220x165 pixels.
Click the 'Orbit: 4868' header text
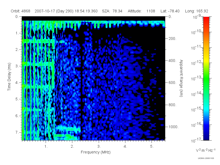[x=20, y=11]
